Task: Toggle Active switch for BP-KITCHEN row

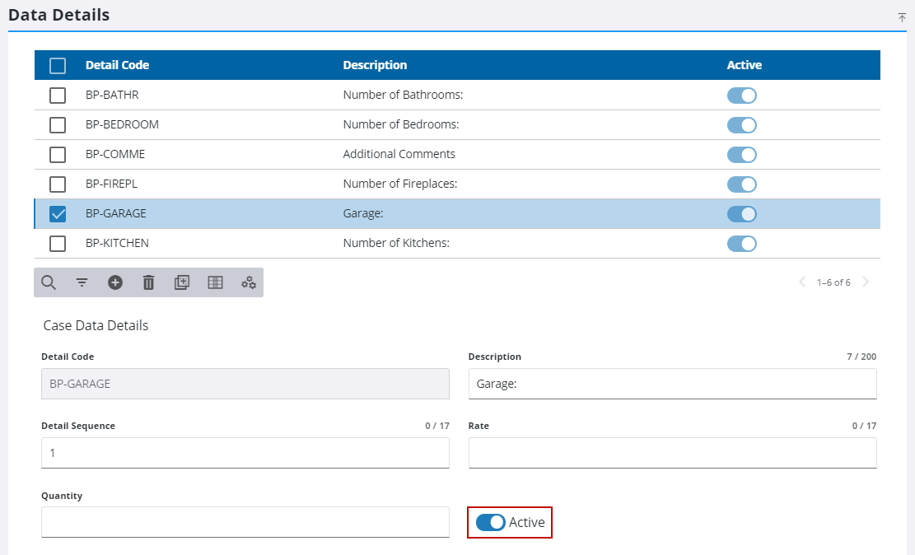Action: (x=742, y=244)
